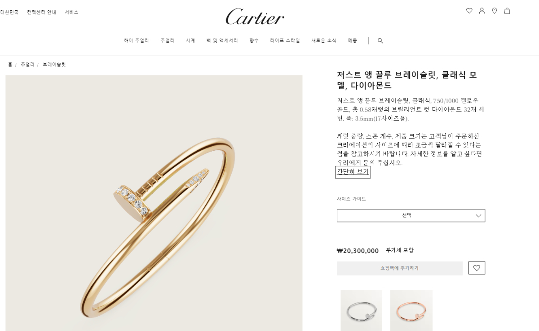Open the 향수 menu item
The height and width of the screenshot is (331, 539).
tap(254, 40)
